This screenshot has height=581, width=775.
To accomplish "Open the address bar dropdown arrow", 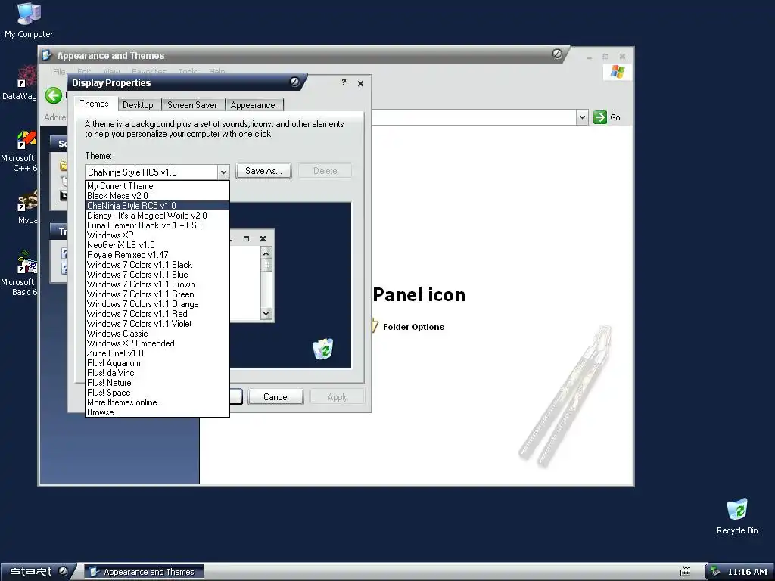I will coord(582,117).
